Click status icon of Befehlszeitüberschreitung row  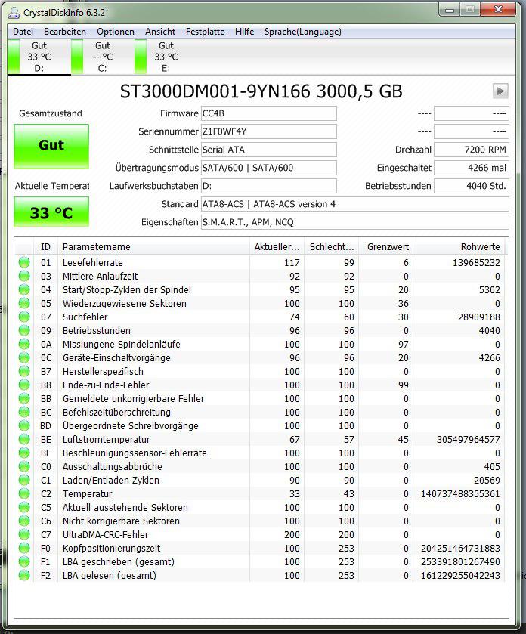coord(24,412)
